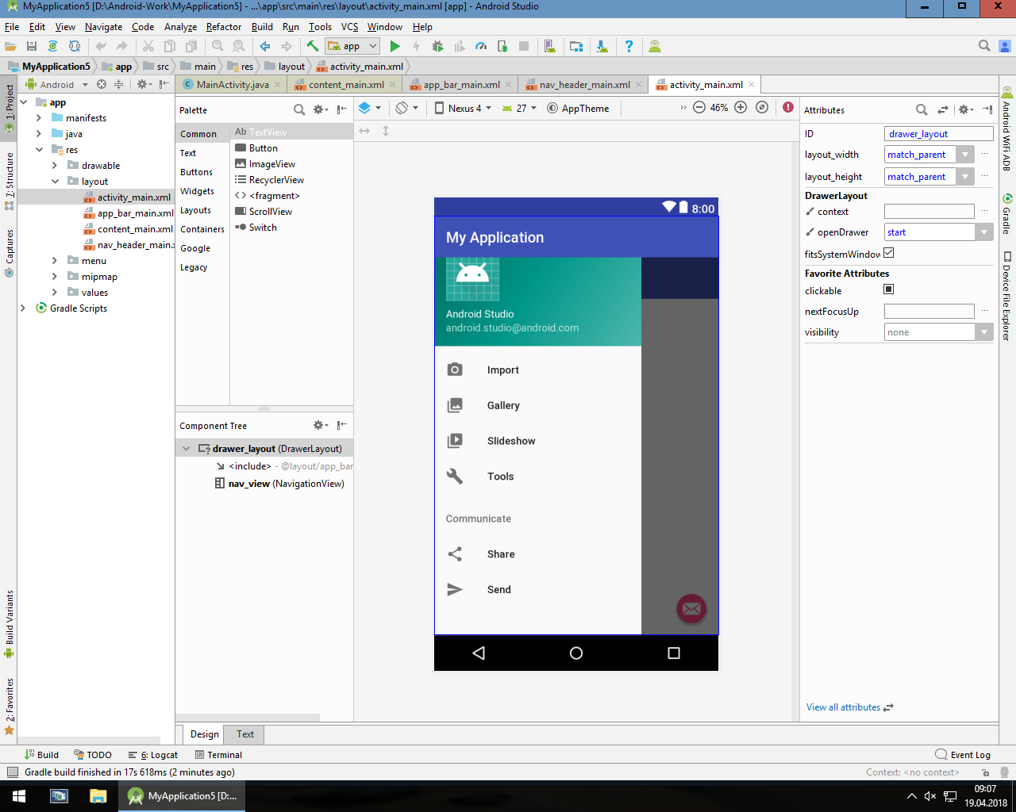Toggle the fitsSystemWindows checkbox
The height and width of the screenshot is (812, 1016).
point(888,253)
